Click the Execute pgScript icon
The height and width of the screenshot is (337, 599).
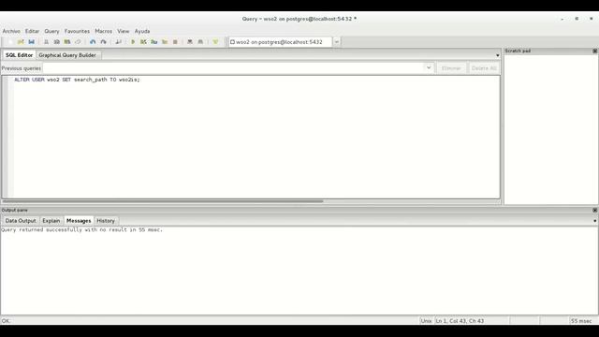[x=143, y=42]
